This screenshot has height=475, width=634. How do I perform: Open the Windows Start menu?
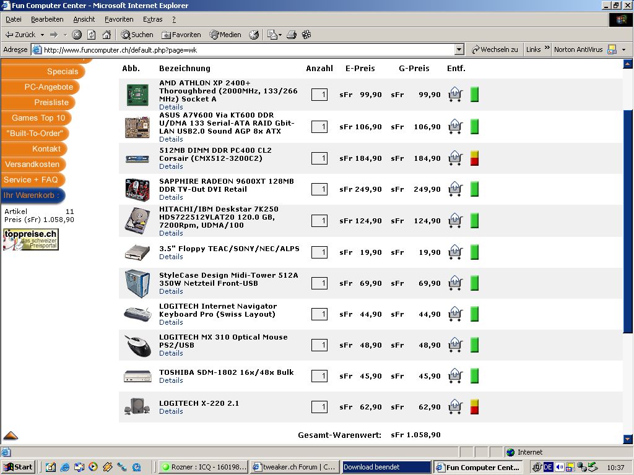tap(18, 467)
